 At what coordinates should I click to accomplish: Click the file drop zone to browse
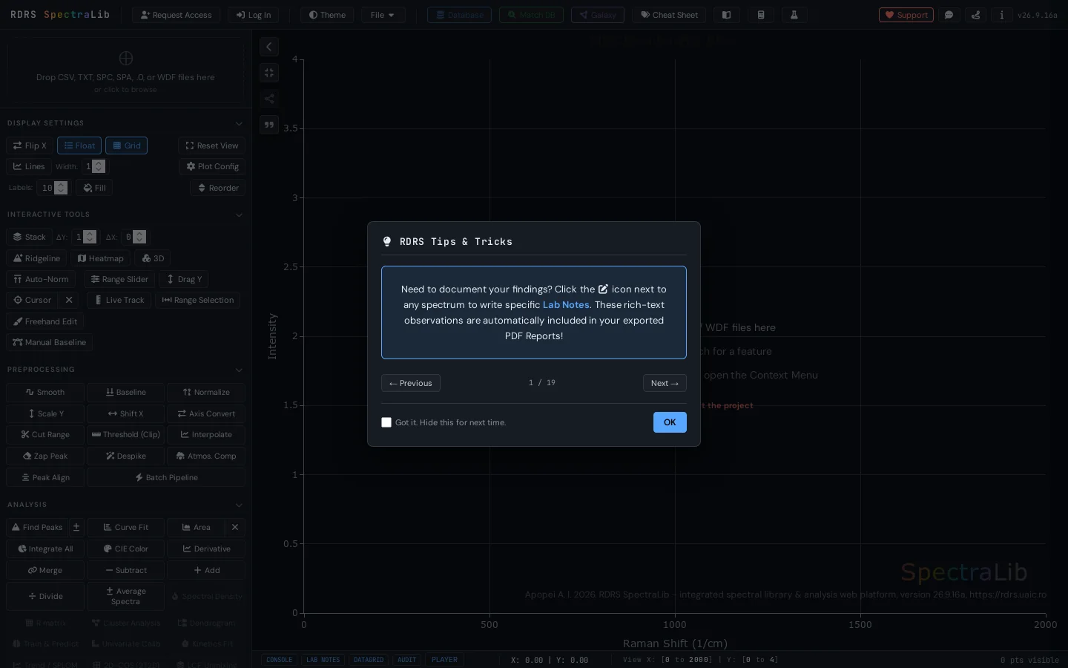(x=125, y=72)
